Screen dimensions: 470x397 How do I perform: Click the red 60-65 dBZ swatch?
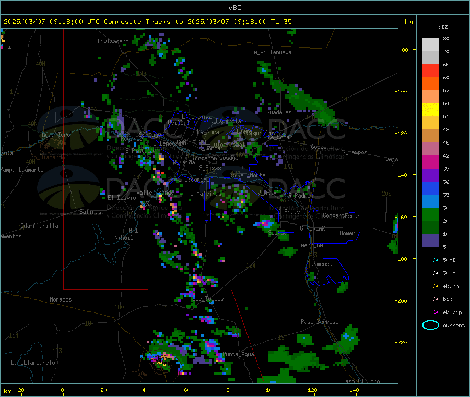pyautogui.click(x=430, y=71)
